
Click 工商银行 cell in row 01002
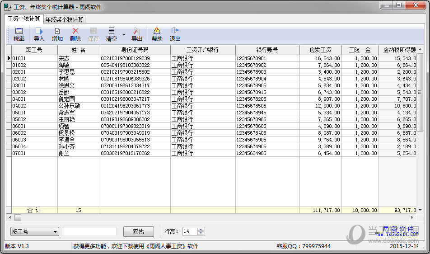[203, 65]
